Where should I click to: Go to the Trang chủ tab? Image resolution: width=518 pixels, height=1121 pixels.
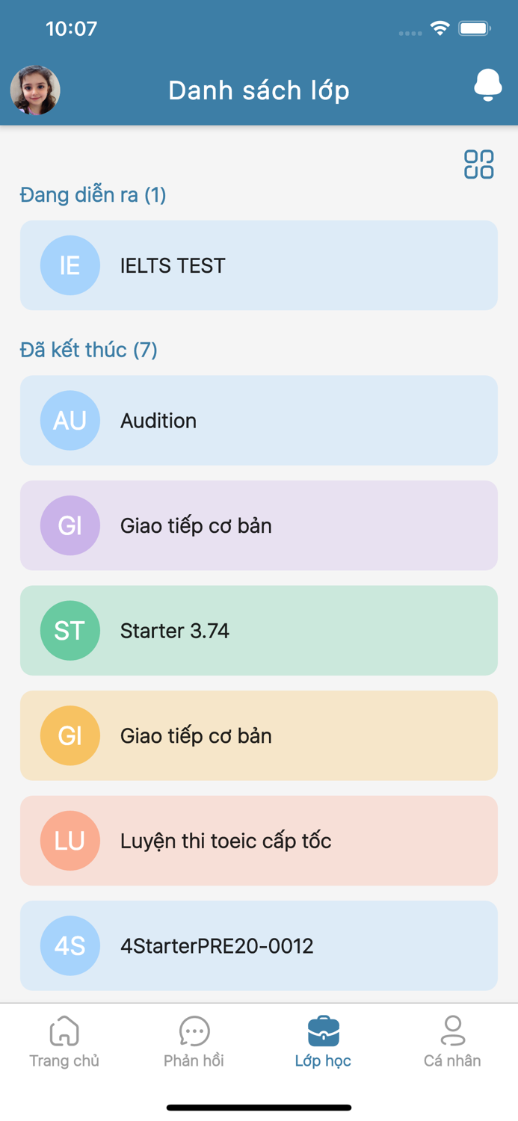[x=64, y=1041]
